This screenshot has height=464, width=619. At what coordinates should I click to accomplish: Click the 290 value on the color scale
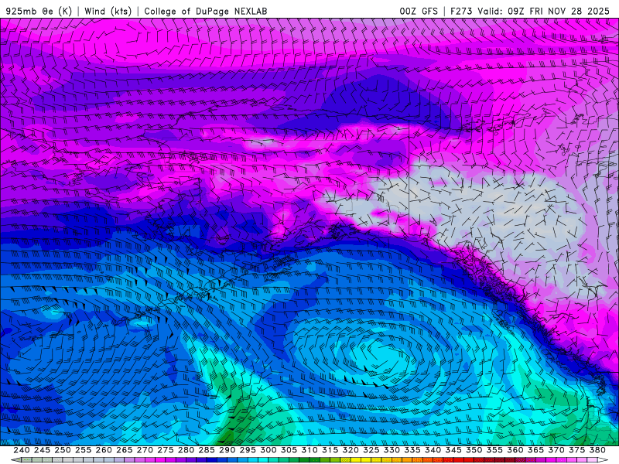pyautogui.click(x=227, y=450)
